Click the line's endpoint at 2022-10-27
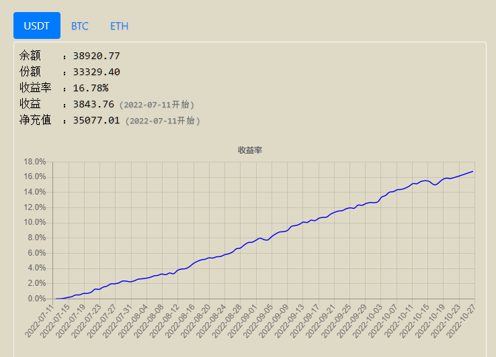Image resolution: width=496 pixels, height=357 pixels. coord(473,172)
